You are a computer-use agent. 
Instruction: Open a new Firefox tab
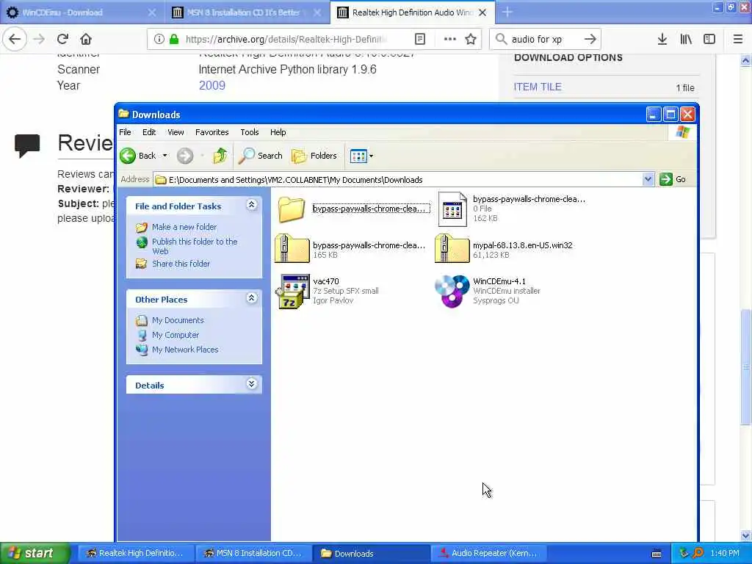tap(507, 12)
